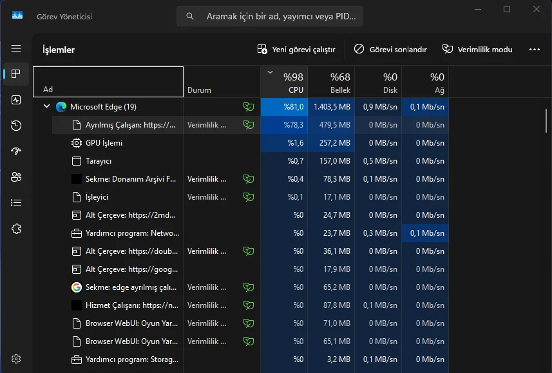Sort by the Disk column header
Screen dimensions: 552x373
[x=378, y=83]
